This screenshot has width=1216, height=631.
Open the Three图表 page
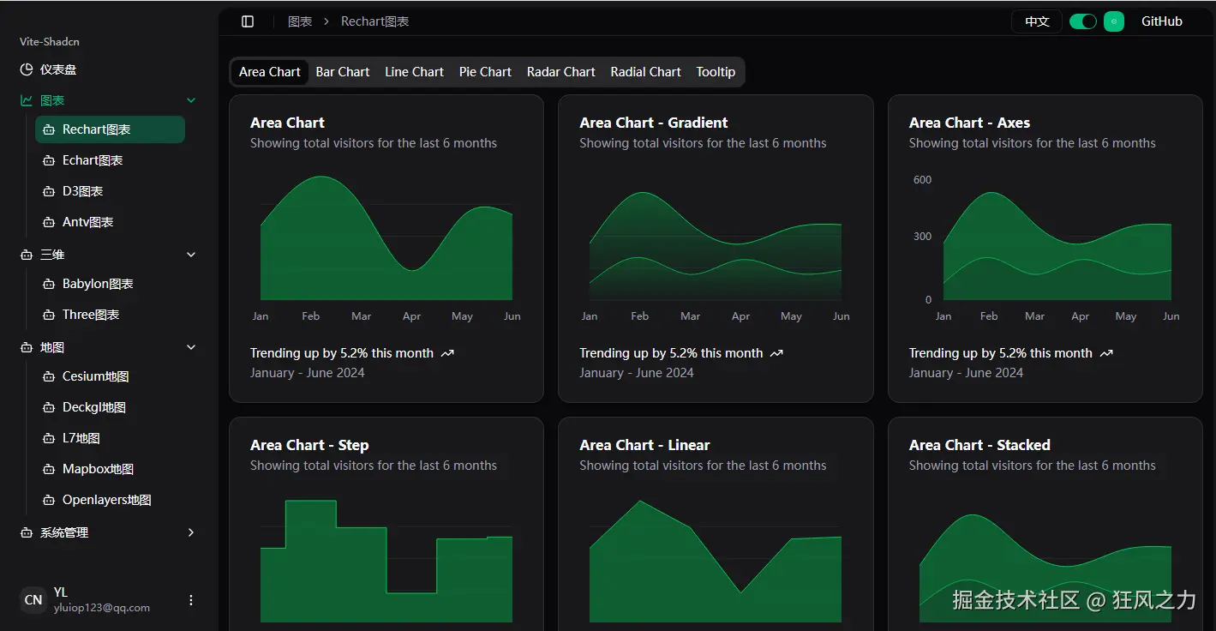[x=110, y=315]
